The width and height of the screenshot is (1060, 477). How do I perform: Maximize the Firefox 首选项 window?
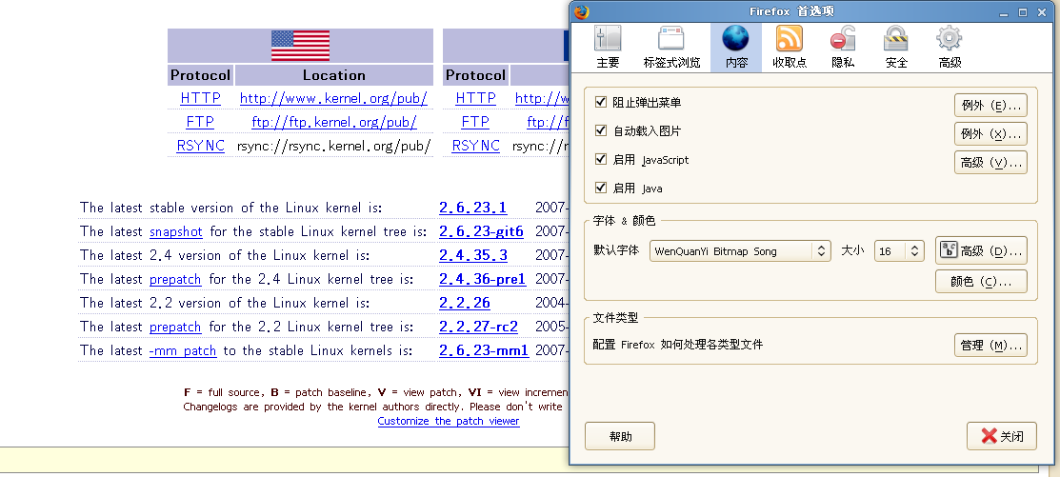coord(1023,12)
